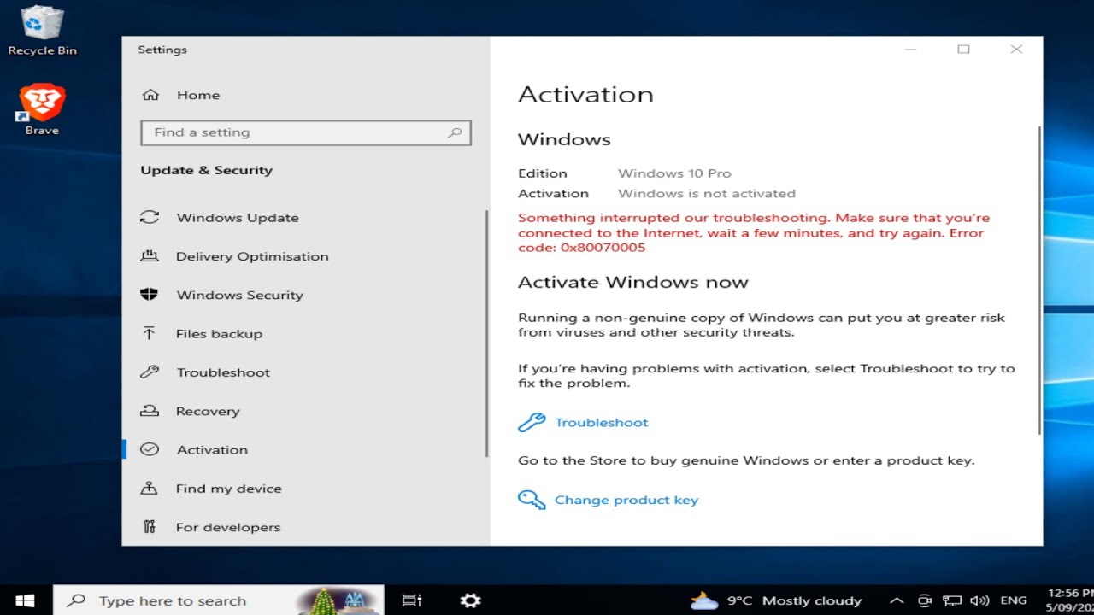This screenshot has height=615, width=1094.
Task: Click the Meet Now tray icon
Action: pyautogui.click(x=924, y=600)
